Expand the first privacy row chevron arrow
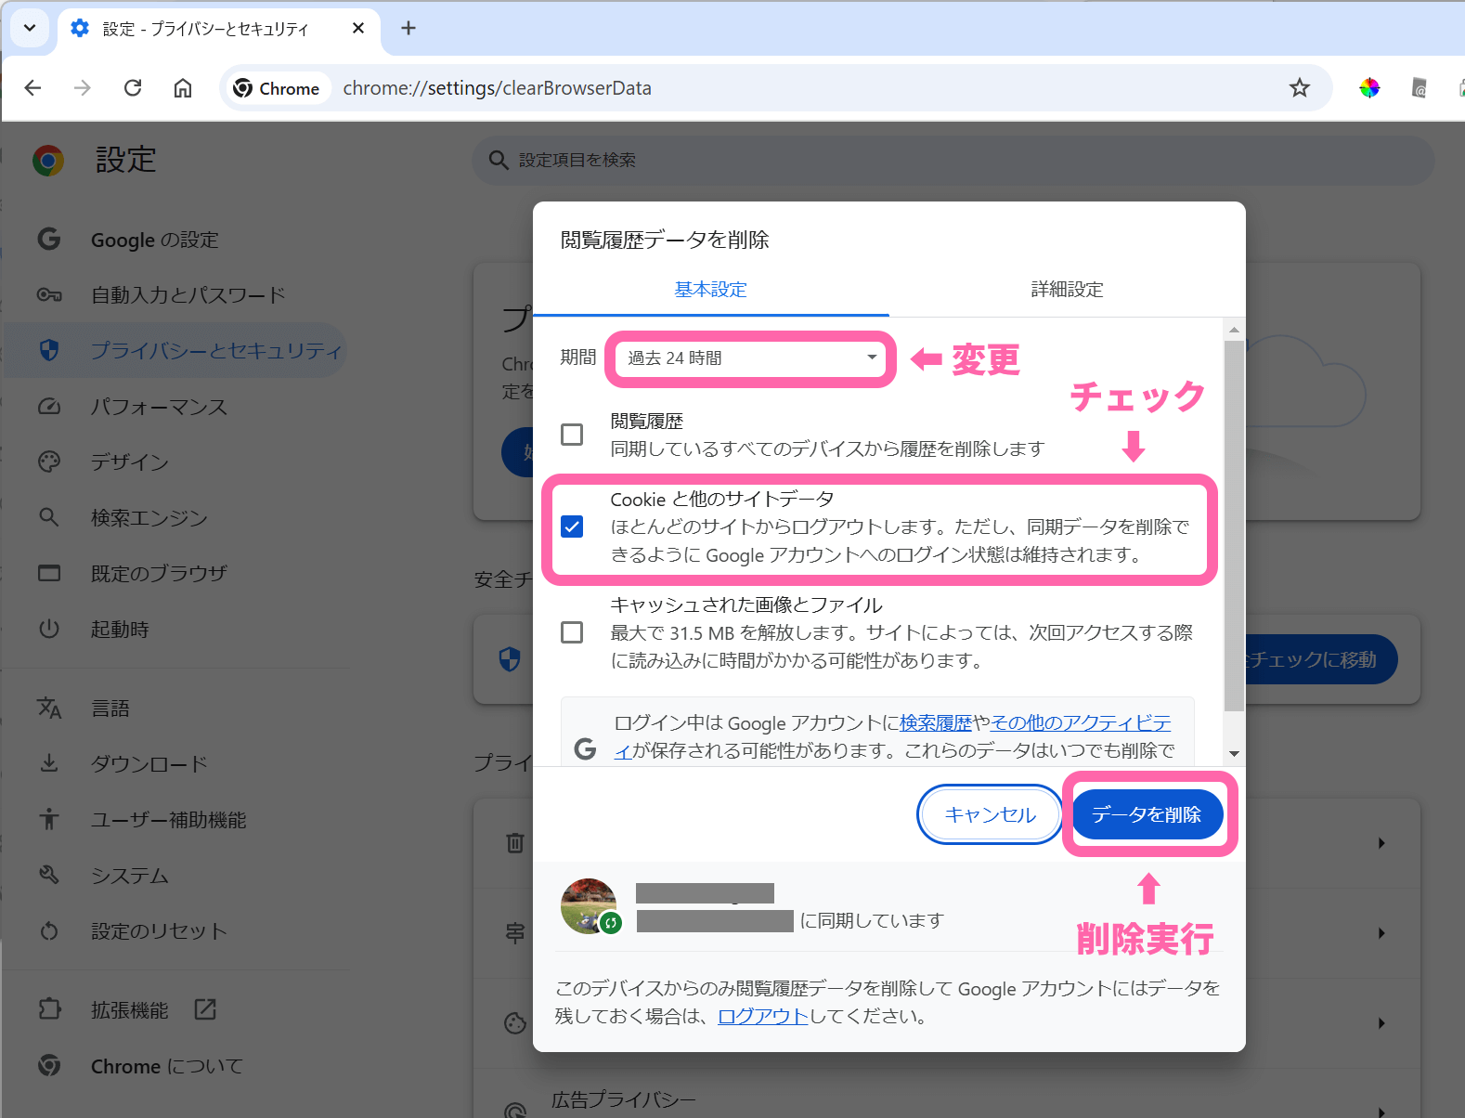This screenshot has height=1118, width=1465. tap(1381, 843)
